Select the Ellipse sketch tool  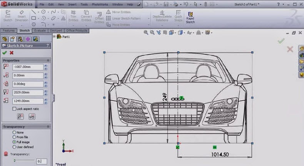point(53,18)
